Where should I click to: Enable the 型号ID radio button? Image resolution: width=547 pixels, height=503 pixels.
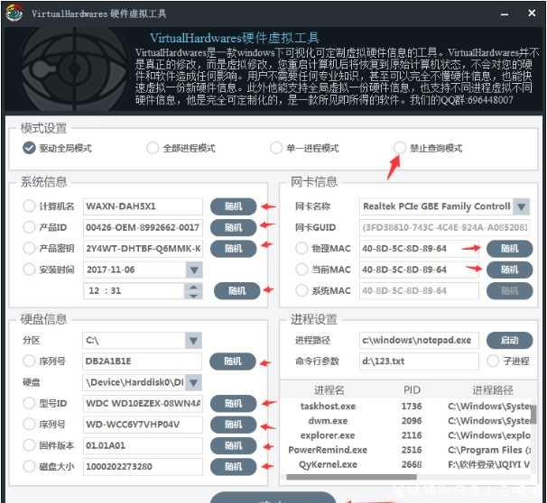tap(29, 403)
